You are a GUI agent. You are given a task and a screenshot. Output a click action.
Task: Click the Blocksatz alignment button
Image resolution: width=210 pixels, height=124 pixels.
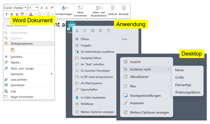[x=124, y=11]
